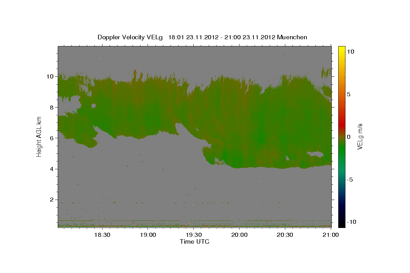Click the height axis label '8'
Image resolution: width=410 pixels, height=273 pixels.
coord(51,107)
